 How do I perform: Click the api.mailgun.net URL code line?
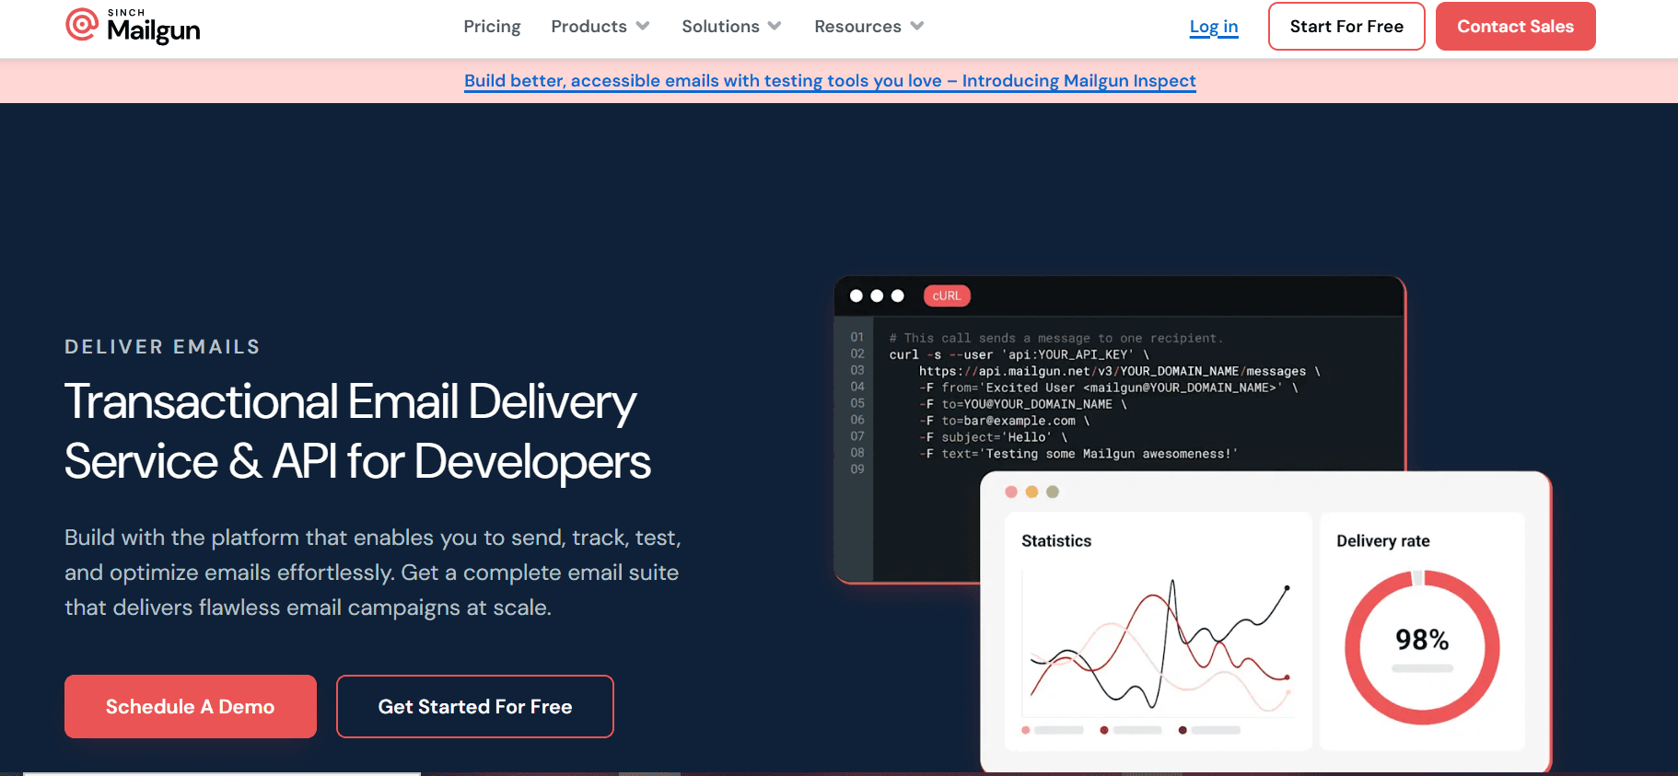click(x=1120, y=371)
